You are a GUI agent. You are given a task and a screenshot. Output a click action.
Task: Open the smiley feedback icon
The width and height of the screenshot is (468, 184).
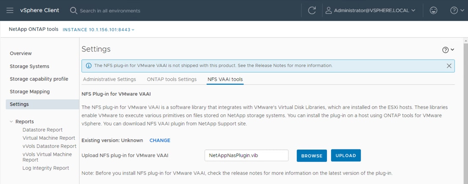point(433,10)
